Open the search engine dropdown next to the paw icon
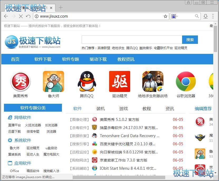 coord(177,16)
